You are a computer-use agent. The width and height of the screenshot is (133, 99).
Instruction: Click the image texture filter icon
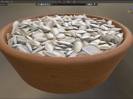47,4
